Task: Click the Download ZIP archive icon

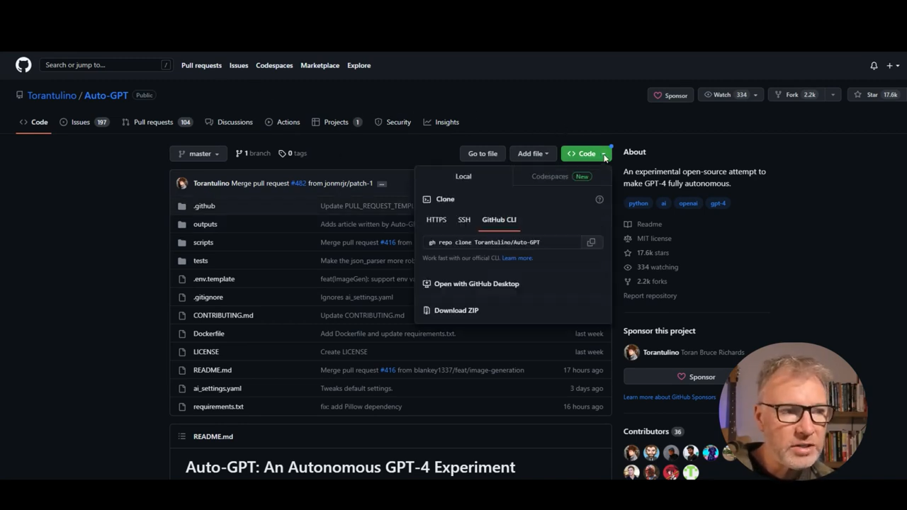Action: coord(427,310)
